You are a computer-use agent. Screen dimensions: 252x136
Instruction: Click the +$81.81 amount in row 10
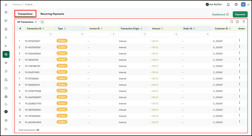(154, 97)
